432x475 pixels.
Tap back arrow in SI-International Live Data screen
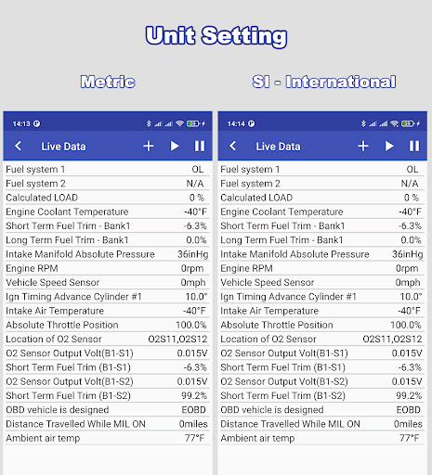[x=233, y=146]
